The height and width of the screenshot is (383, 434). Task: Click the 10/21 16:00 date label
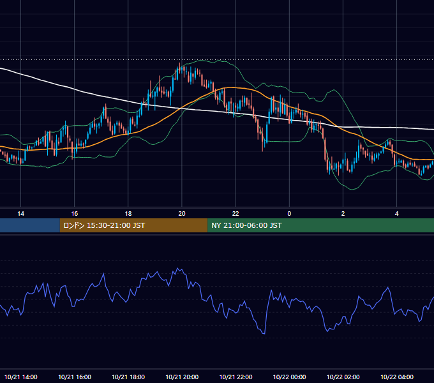(x=75, y=377)
